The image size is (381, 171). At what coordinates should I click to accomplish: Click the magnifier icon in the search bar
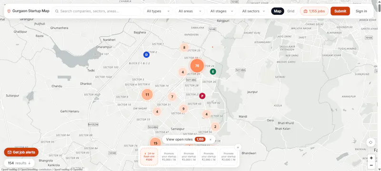[x=57, y=11]
